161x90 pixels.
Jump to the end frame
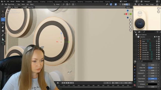[x=73, y=83]
